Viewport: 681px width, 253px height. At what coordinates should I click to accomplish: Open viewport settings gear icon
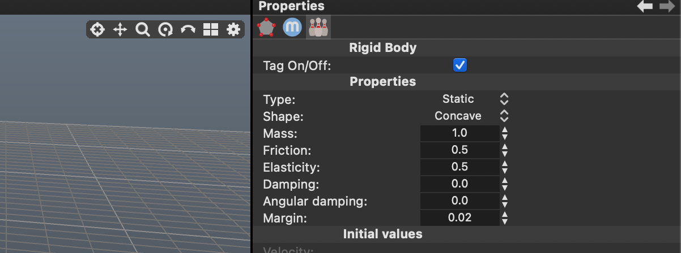point(233,30)
